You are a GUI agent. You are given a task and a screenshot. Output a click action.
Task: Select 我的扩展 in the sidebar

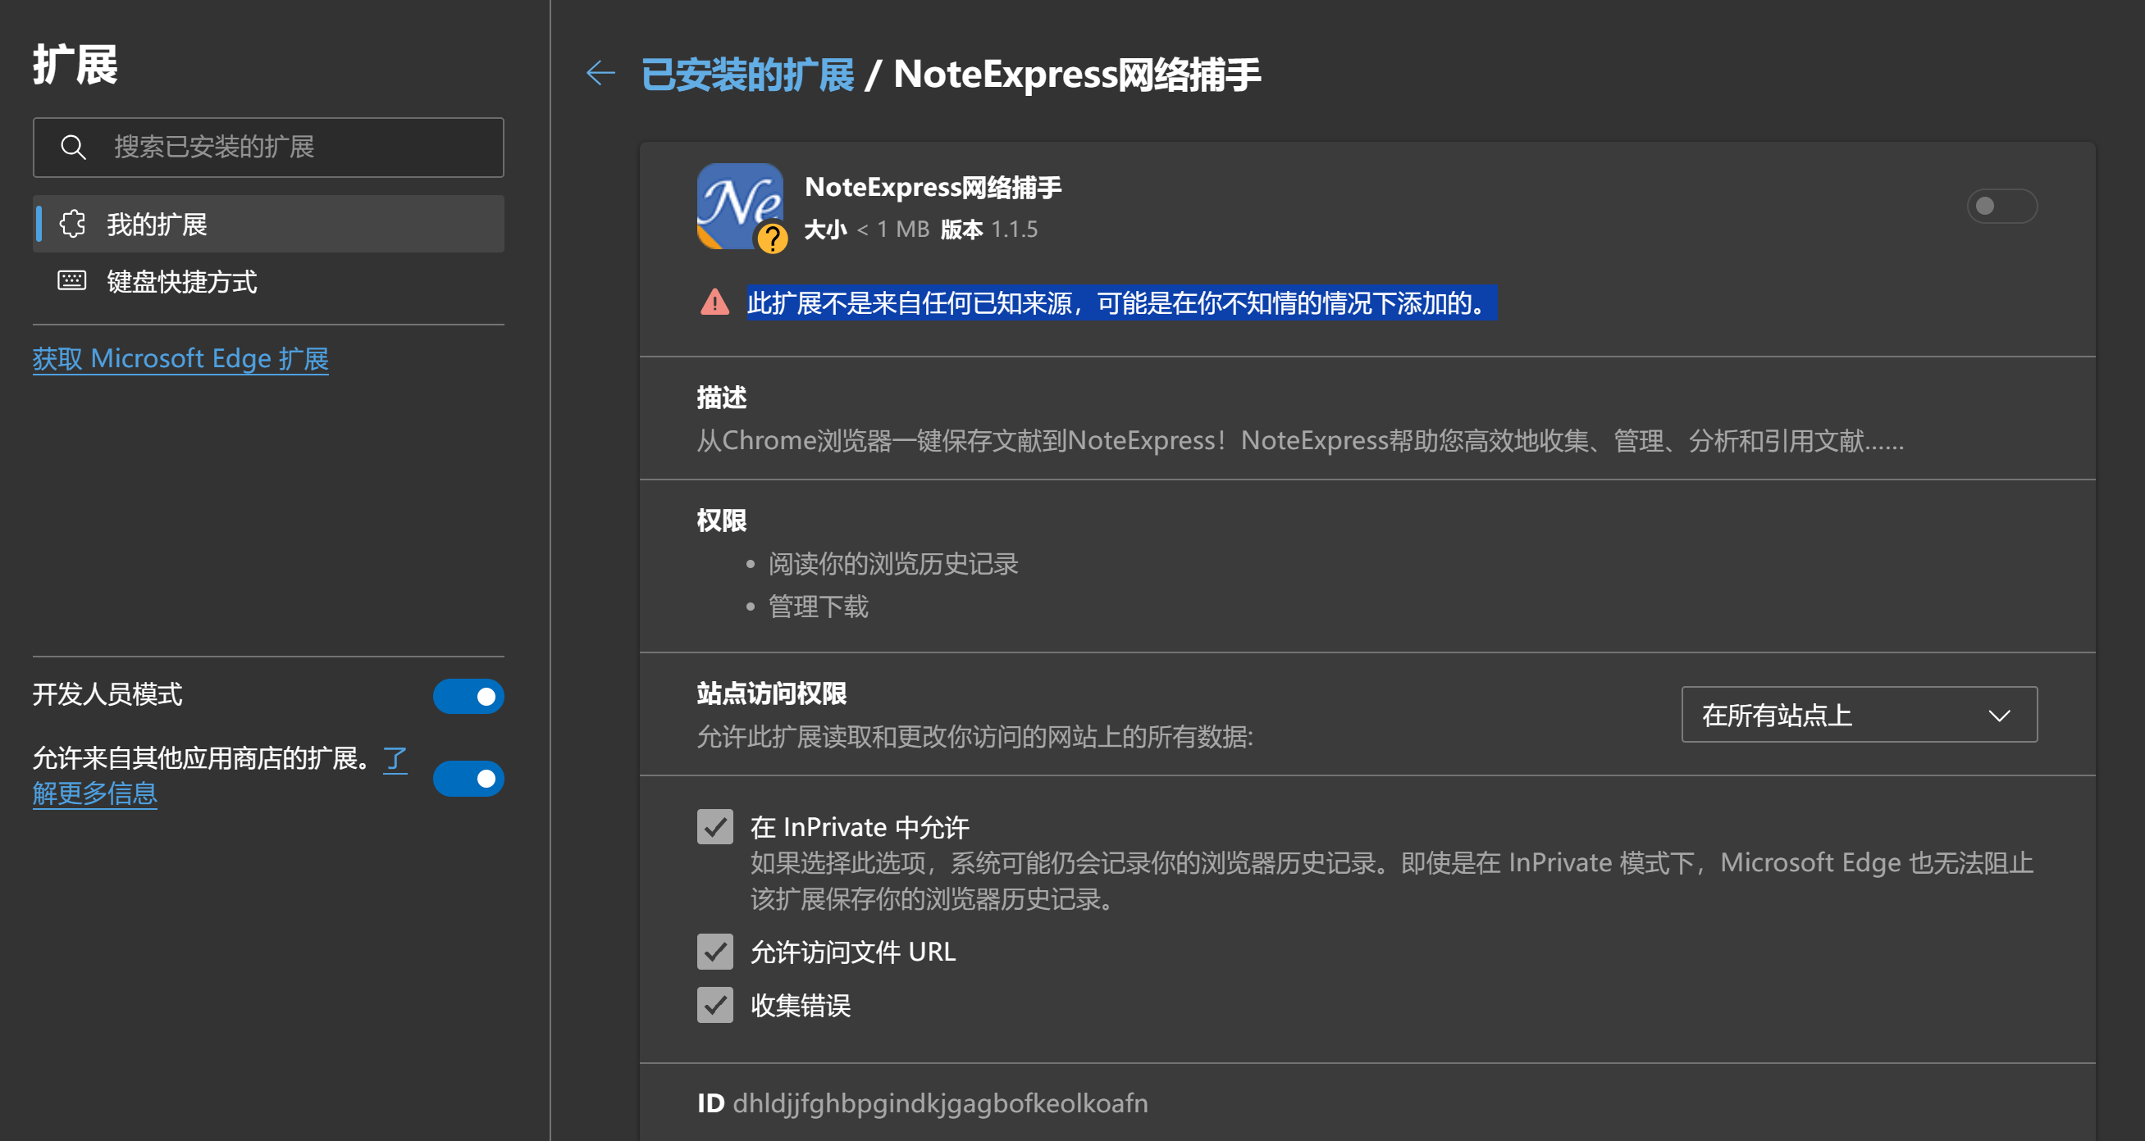click(268, 224)
